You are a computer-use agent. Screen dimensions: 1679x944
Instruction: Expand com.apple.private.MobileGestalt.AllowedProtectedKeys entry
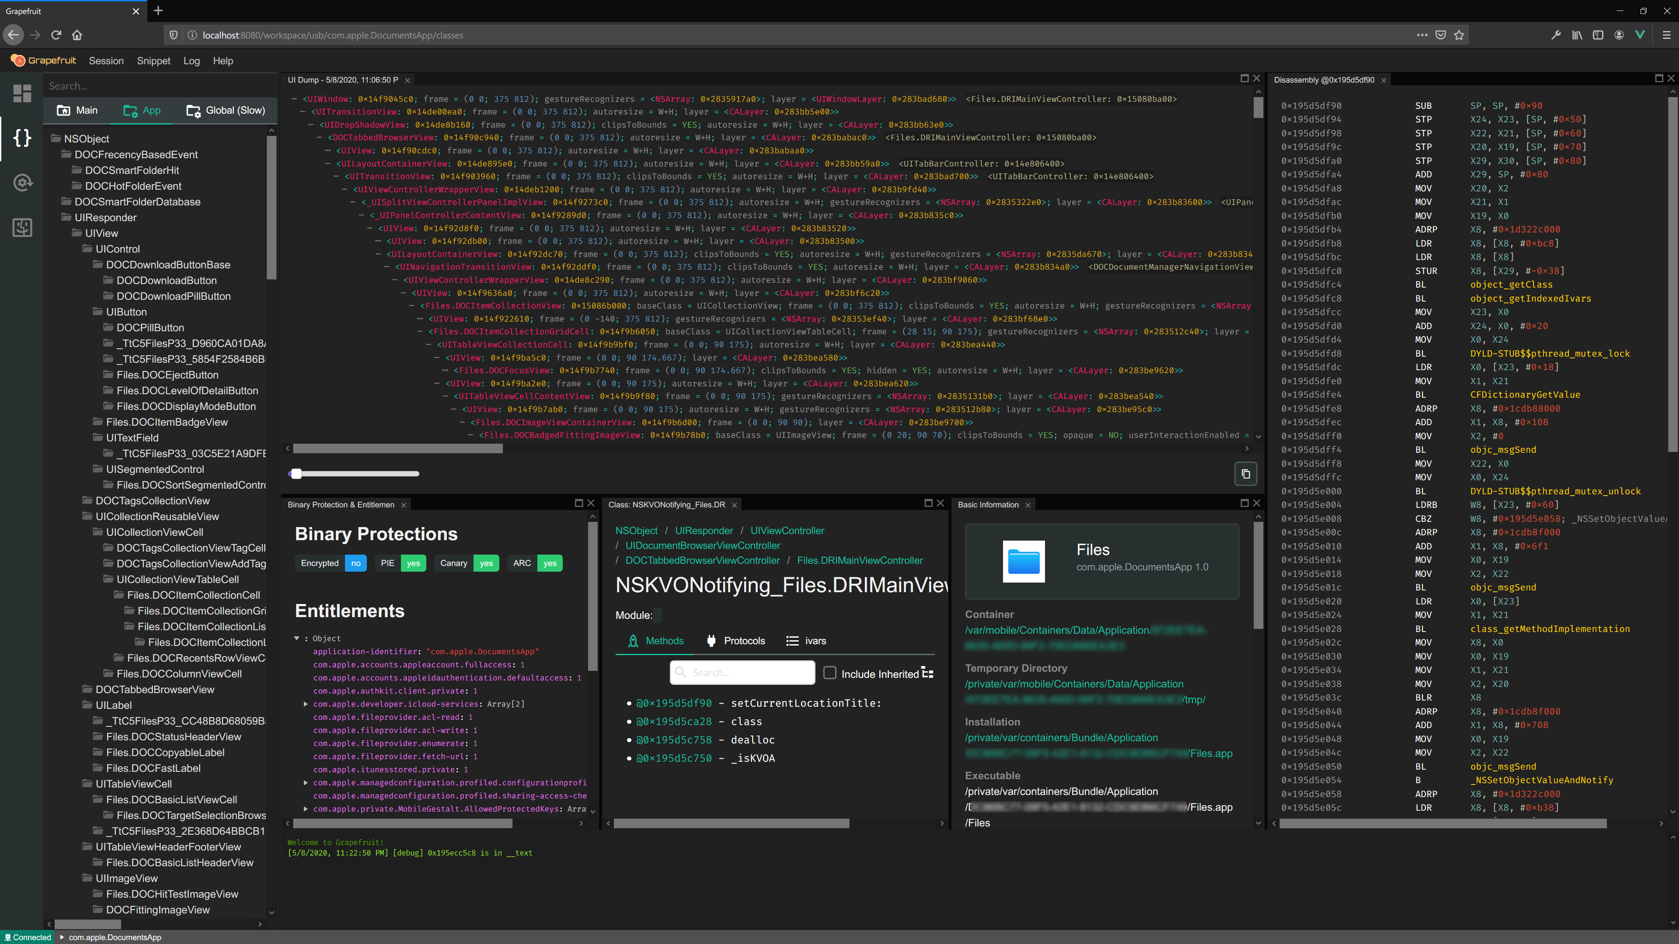point(306,809)
